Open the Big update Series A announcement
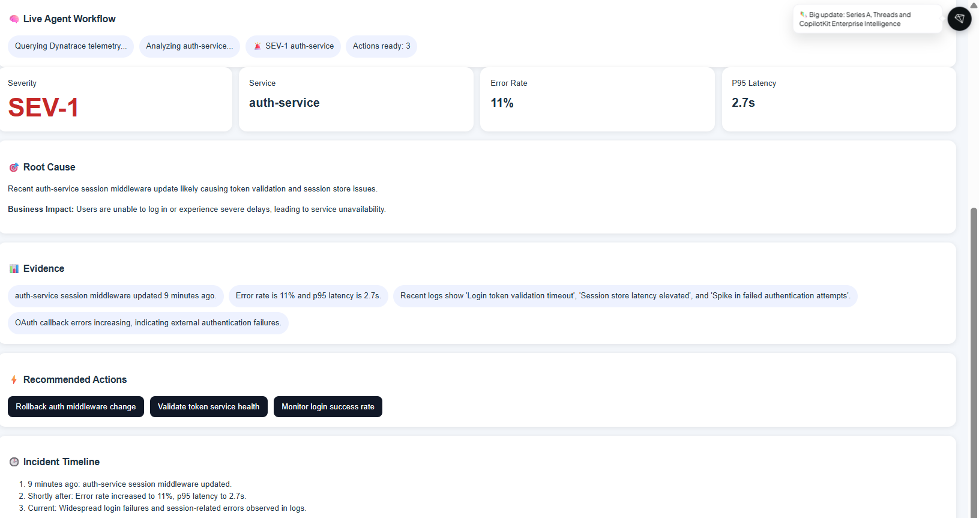This screenshot has height=518, width=979. pos(867,19)
